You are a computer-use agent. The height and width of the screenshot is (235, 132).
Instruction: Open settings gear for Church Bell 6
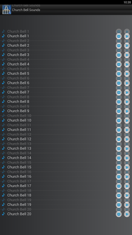pos(119,83)
